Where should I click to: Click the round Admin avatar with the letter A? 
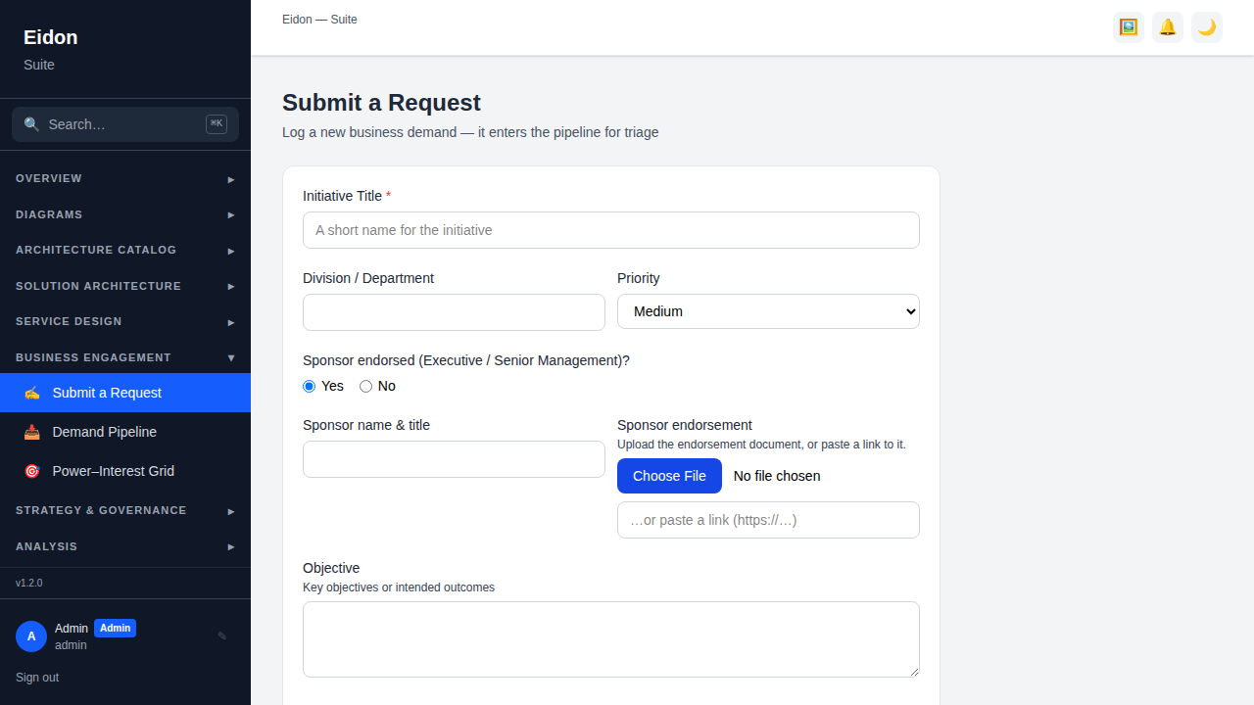pyautogui.click(x=31, y=636)
